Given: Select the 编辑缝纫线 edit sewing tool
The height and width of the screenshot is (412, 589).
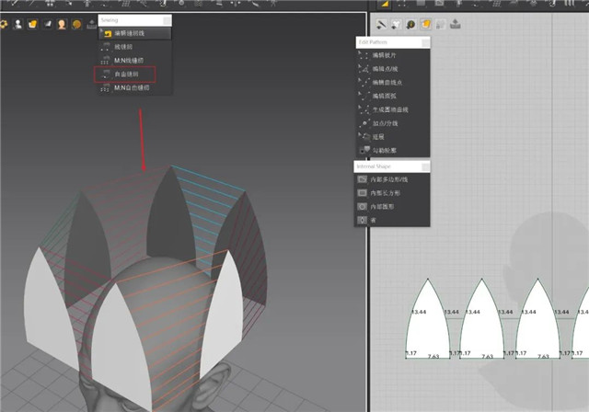Looking at the screenshot, I should (129, 33).
